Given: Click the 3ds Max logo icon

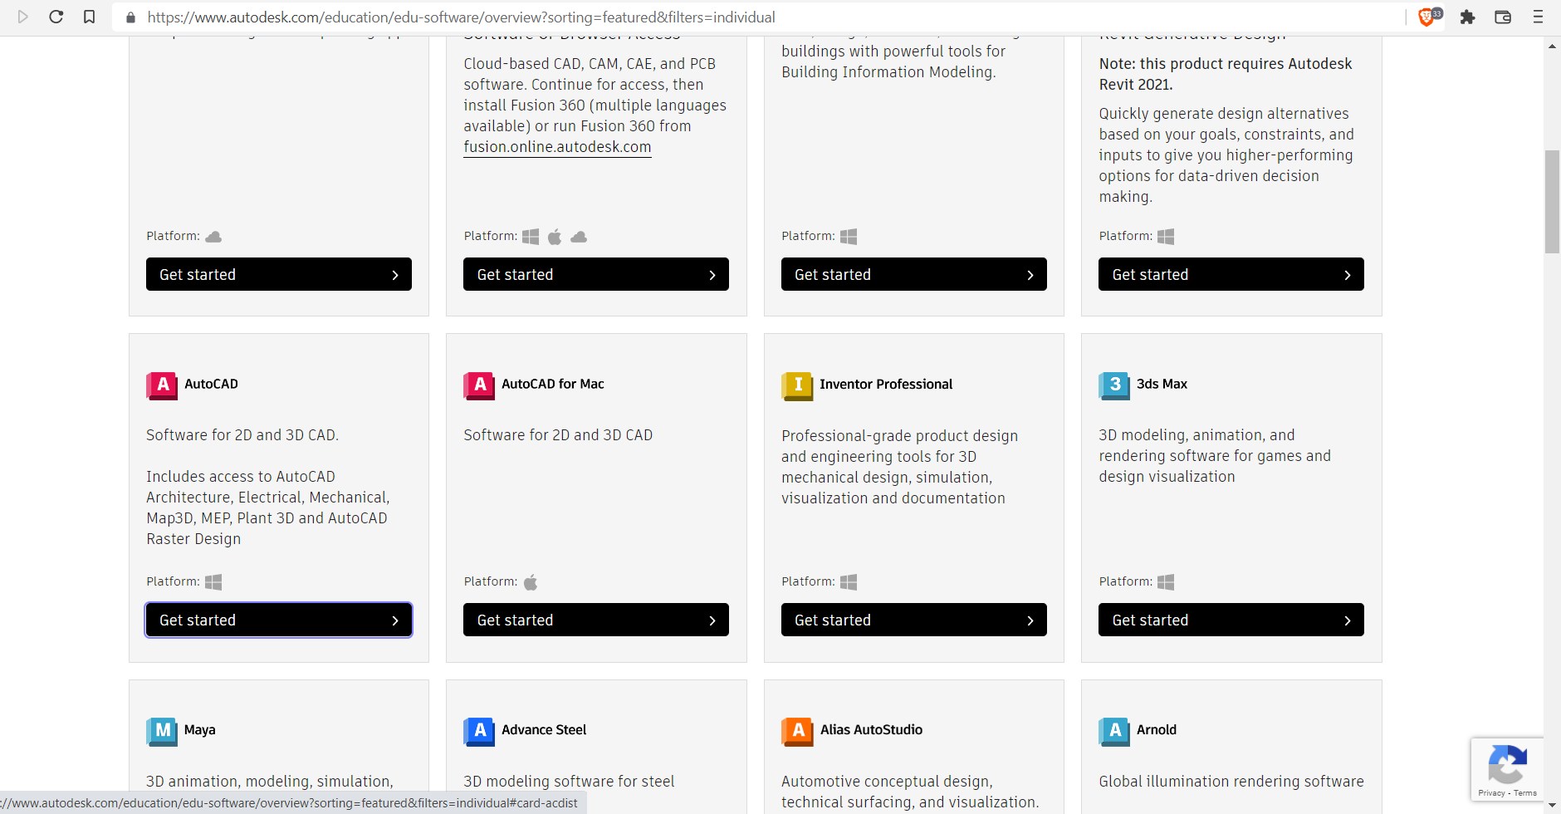Looking at the screenshot, I should (1114, 385).
